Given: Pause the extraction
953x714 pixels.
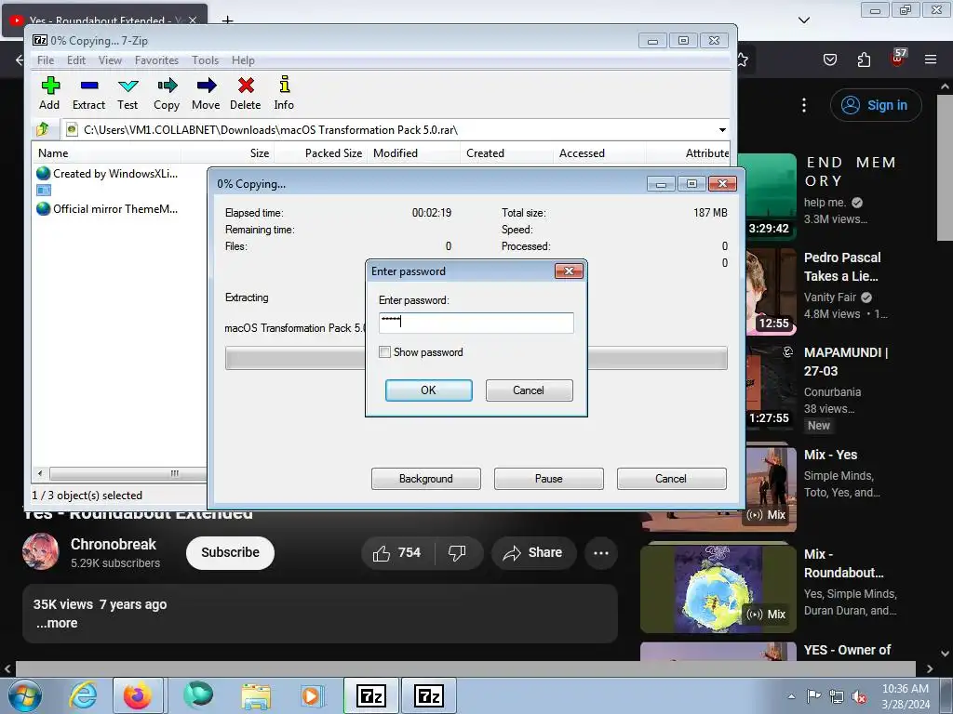Looking at the screenshot, I should 549,479.
